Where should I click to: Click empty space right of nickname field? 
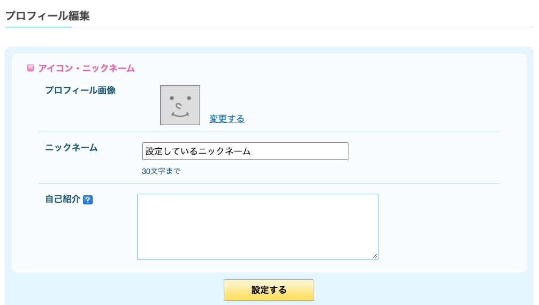[x=423, y=151]
